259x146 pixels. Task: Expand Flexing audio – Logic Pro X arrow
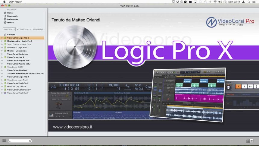click(2, 41)
